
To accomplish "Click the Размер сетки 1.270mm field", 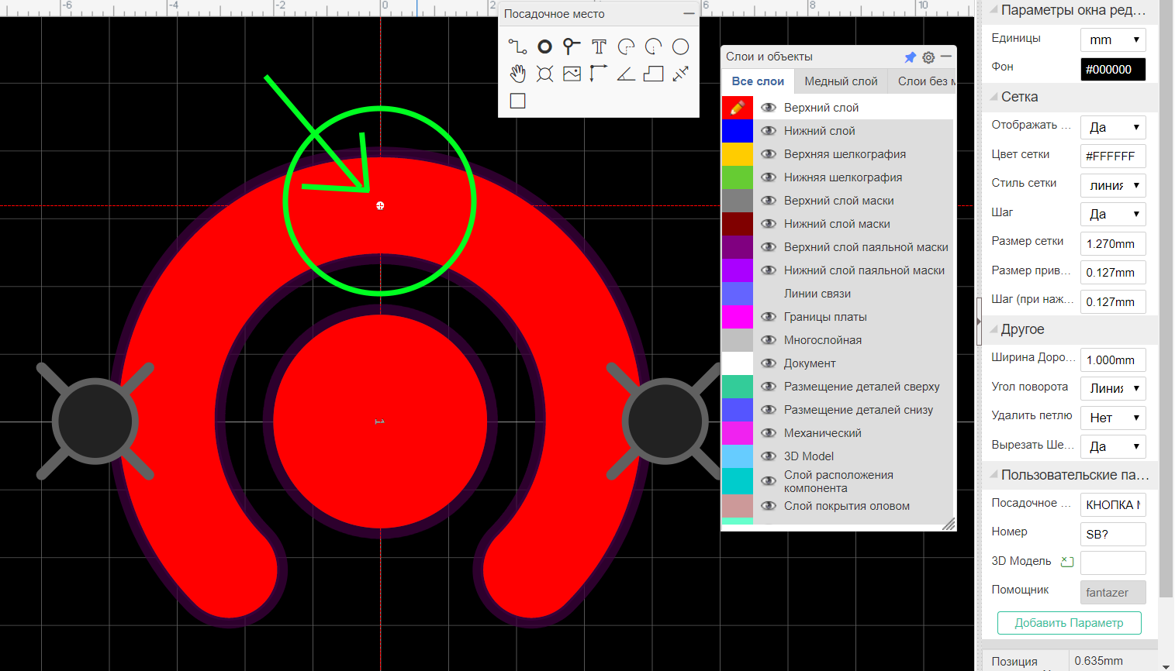I will (x=1113, y=243).
